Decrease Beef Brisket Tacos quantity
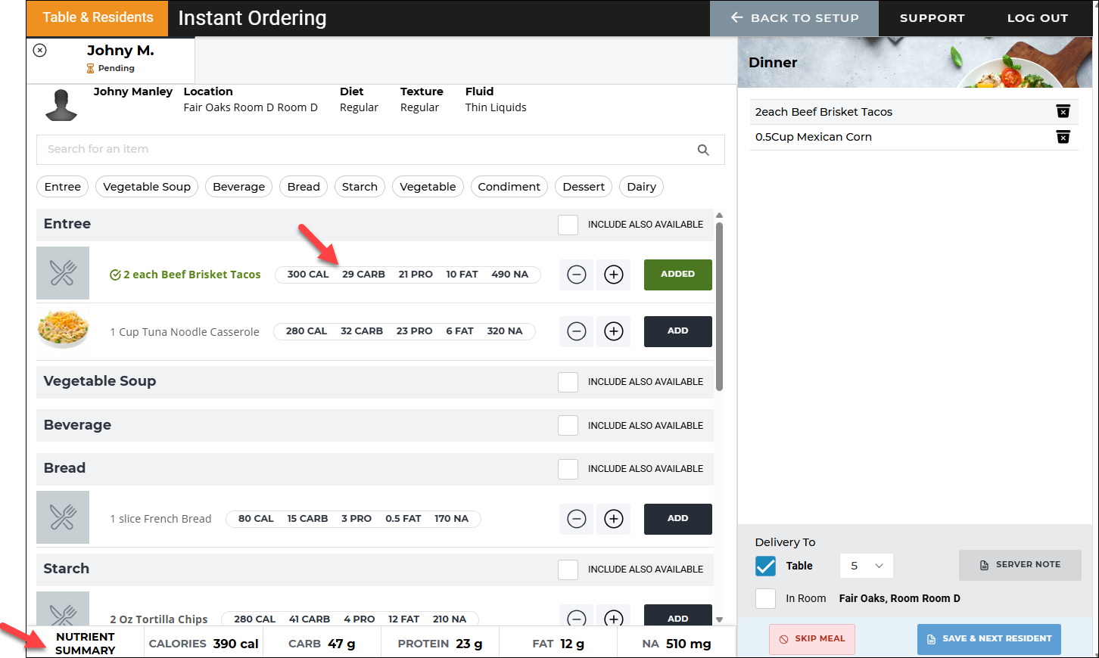The image size is (1099, 658). pos(577,275)
